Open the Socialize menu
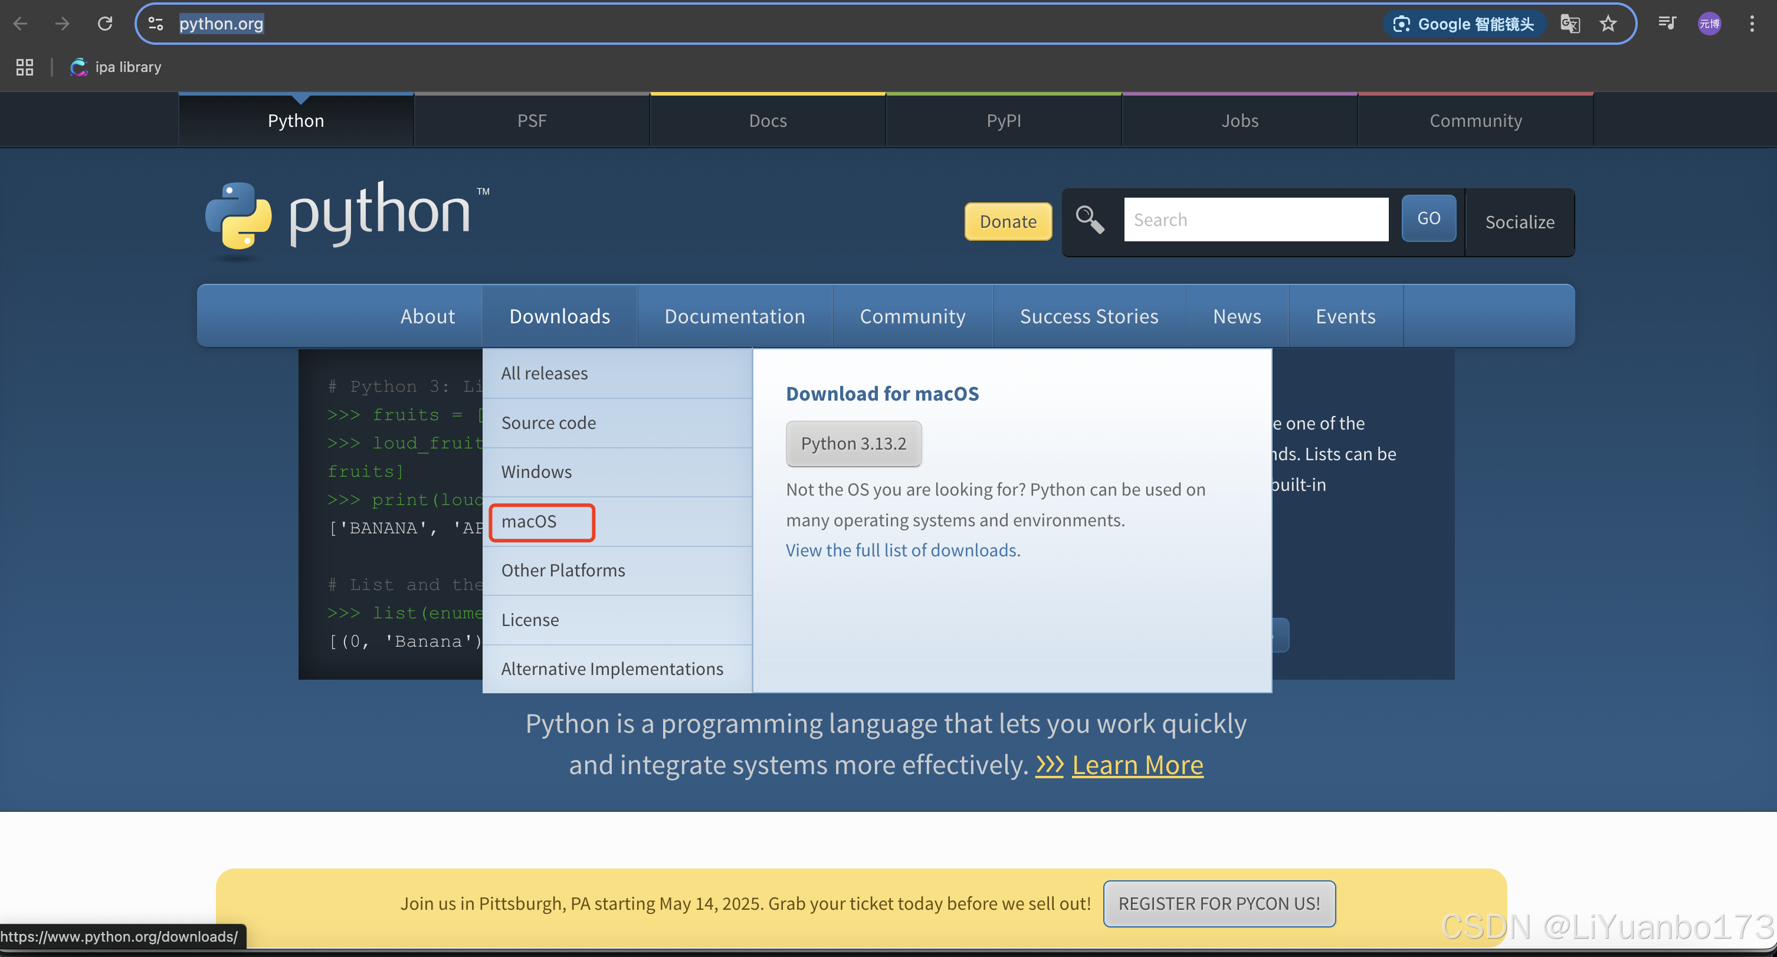This screenshot has width=1777, height=957. [1520, 222]
